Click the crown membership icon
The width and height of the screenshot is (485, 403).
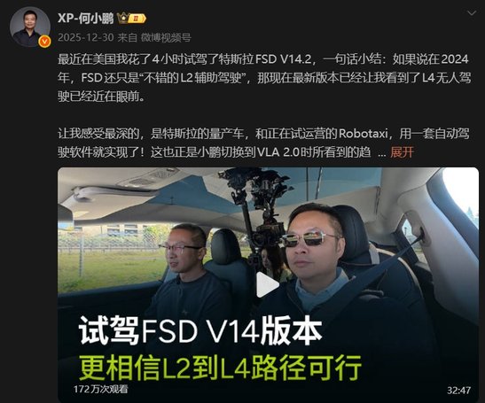click(122, 19)
